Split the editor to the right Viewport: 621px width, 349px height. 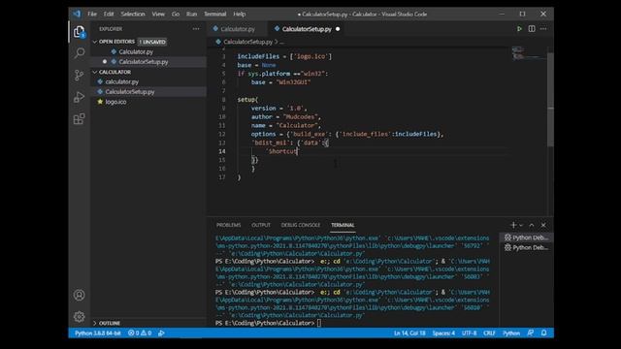532,29
